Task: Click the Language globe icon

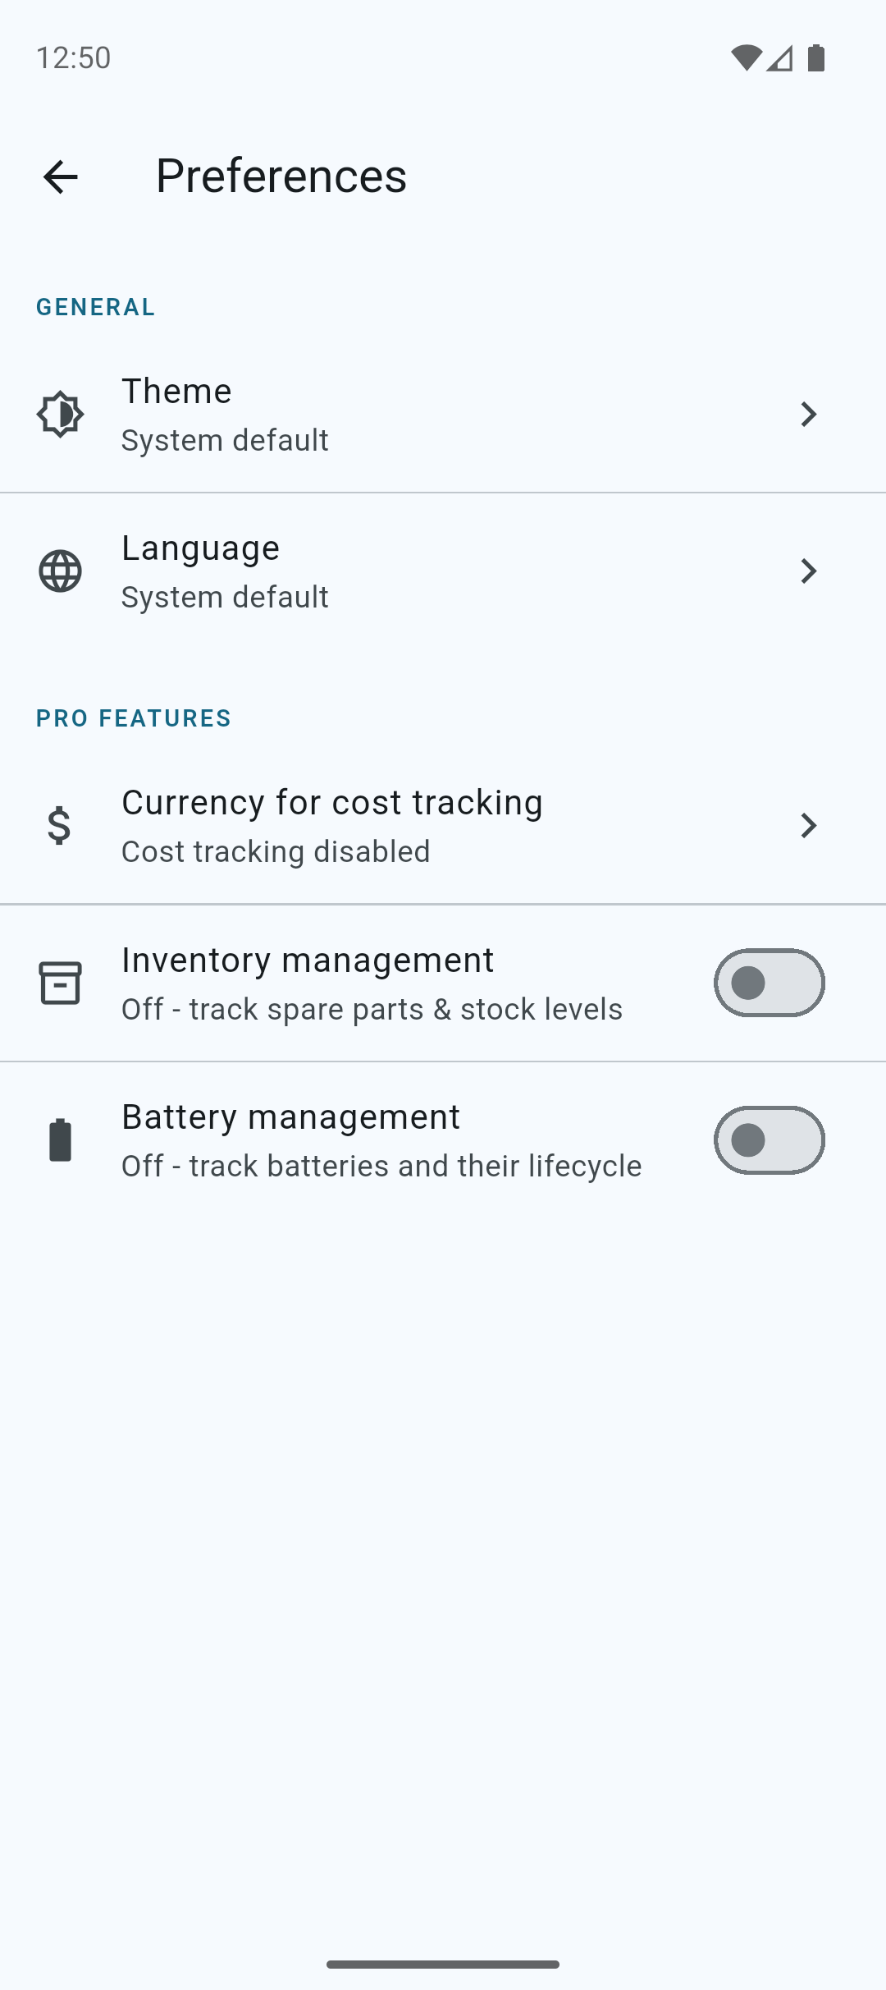Action: pyautogui.click(x=60, y=571)
